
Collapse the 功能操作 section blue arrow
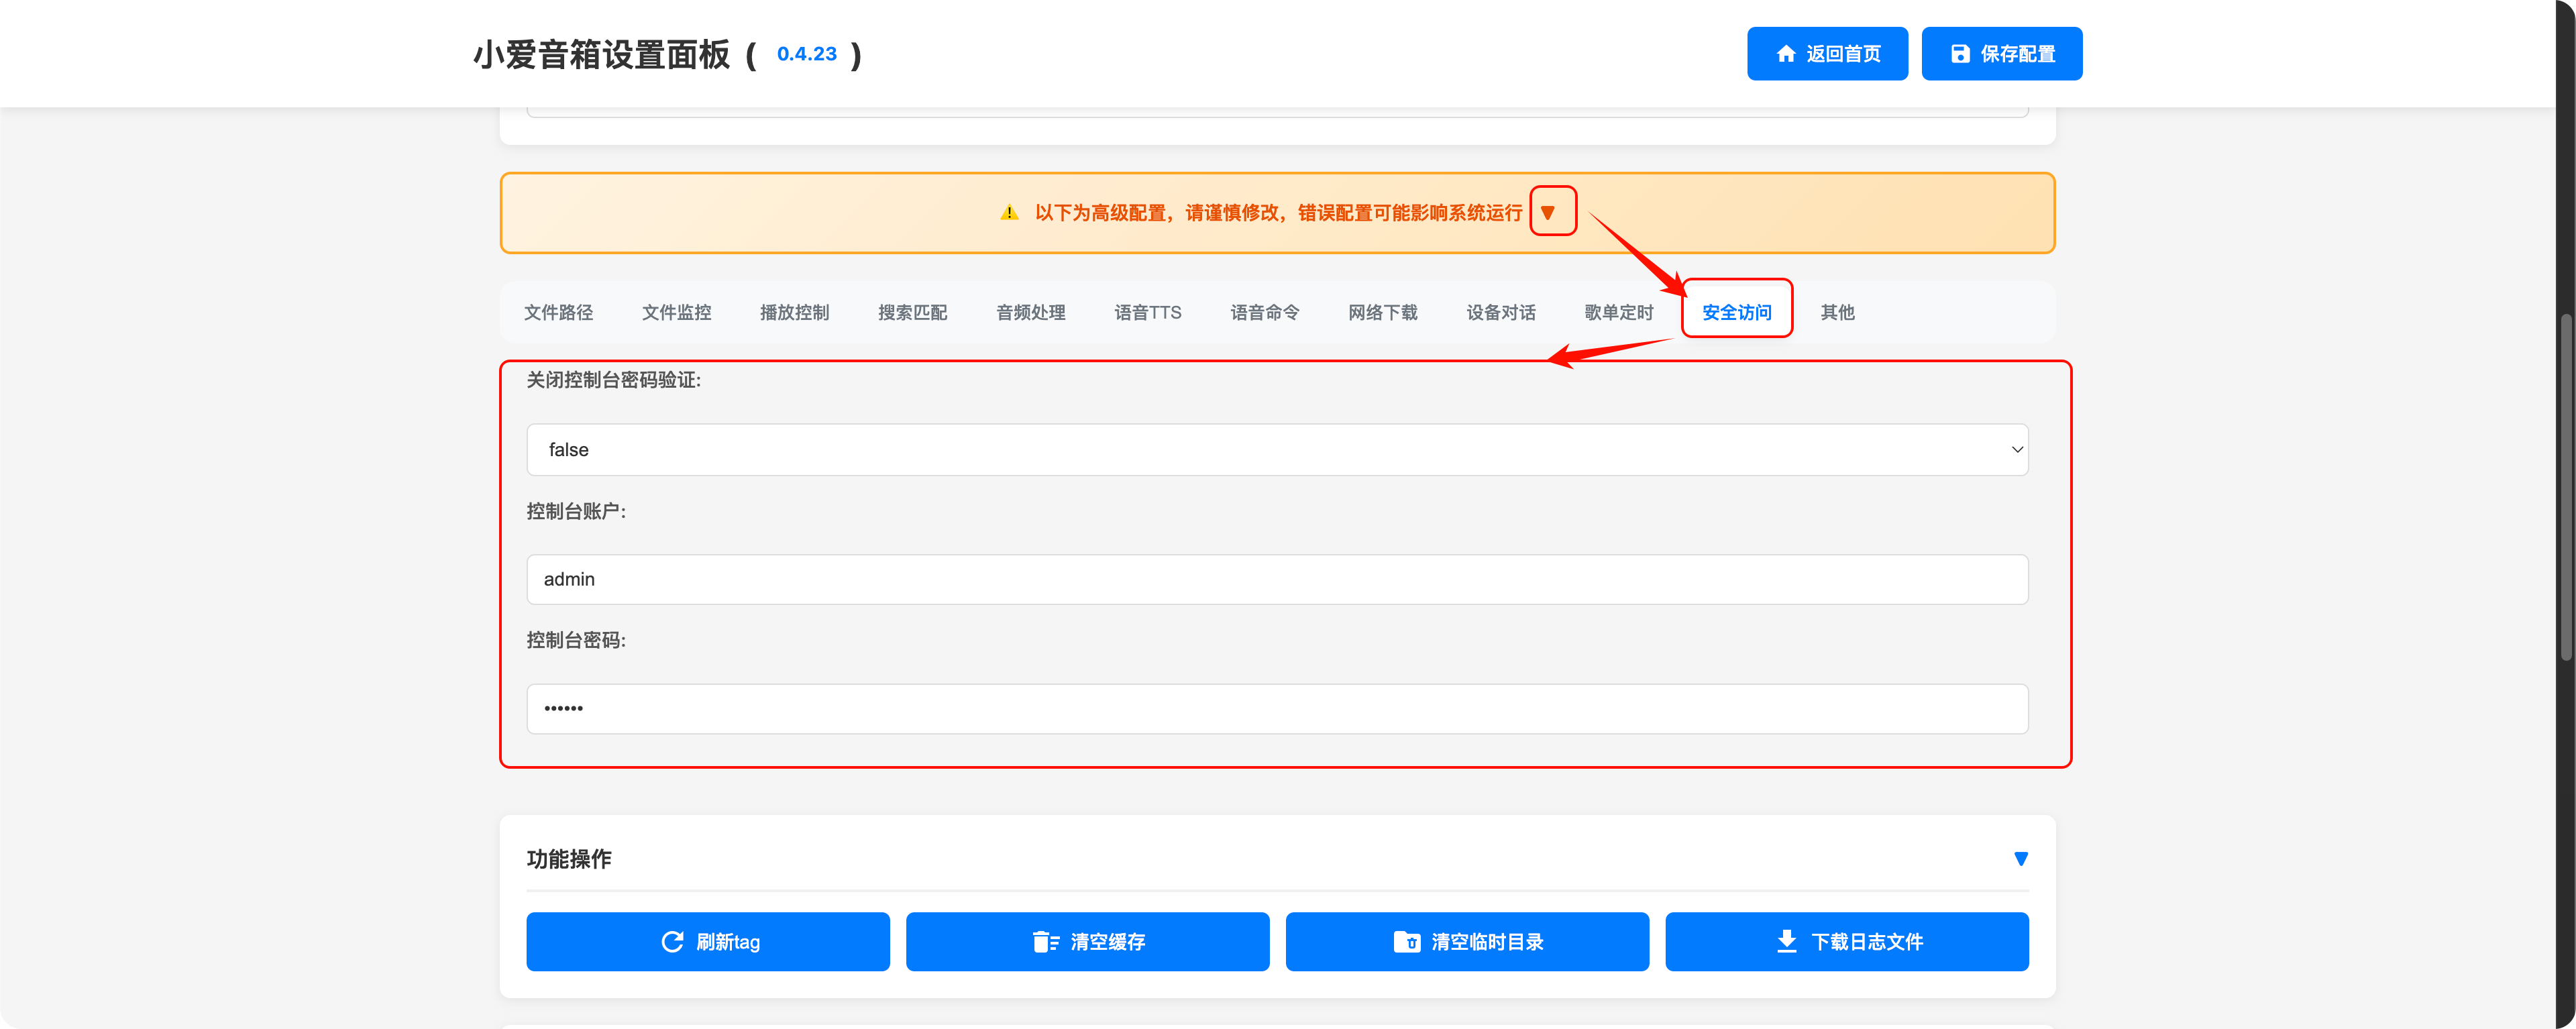(2020, 858)
